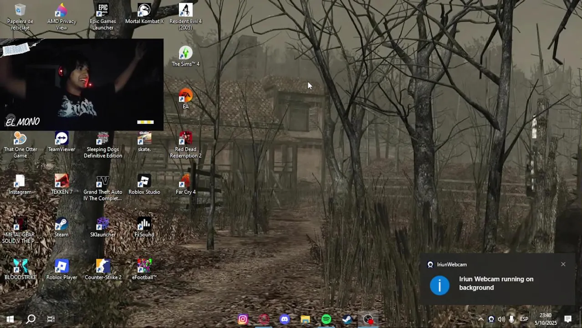Switch to OBS recording app on taskbar
Screen dimensions: 582x328
point(368,319)
